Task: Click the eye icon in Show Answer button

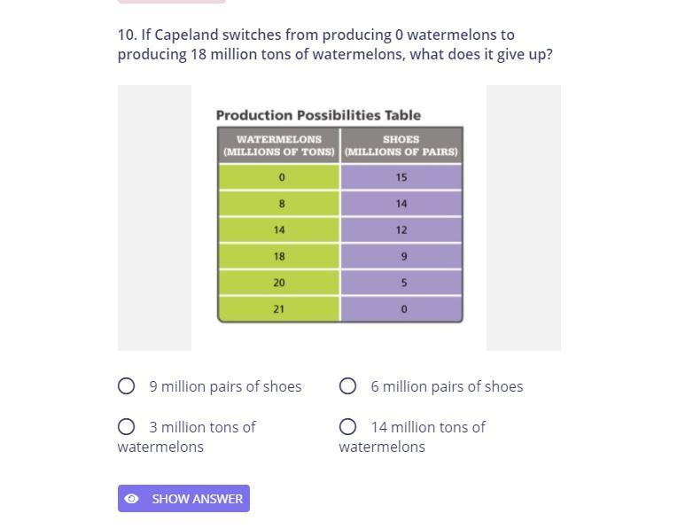Action: click(x=132, y=499)
